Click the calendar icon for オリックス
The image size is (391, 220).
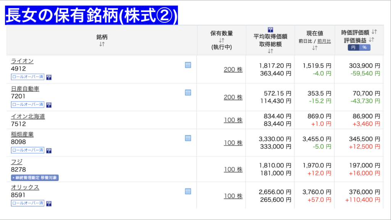click(x=188, y=191)
